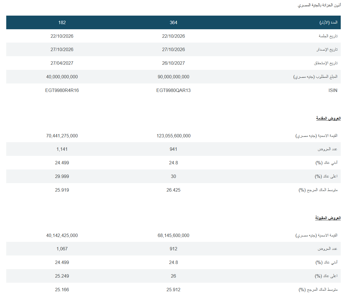
Task: Click the 364 days column header
Action: [173, 23]
